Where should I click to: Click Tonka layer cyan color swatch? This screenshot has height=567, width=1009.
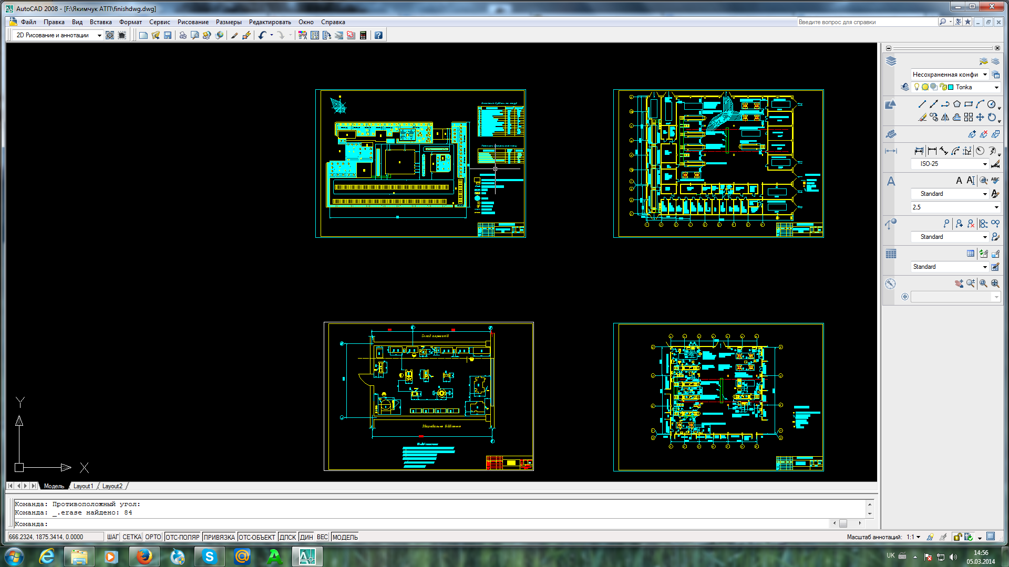click(951, 87)
